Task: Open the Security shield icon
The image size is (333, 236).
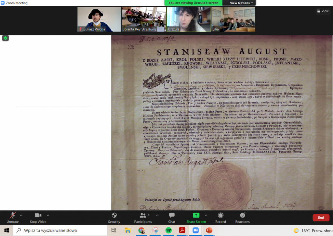Action: 114,216
